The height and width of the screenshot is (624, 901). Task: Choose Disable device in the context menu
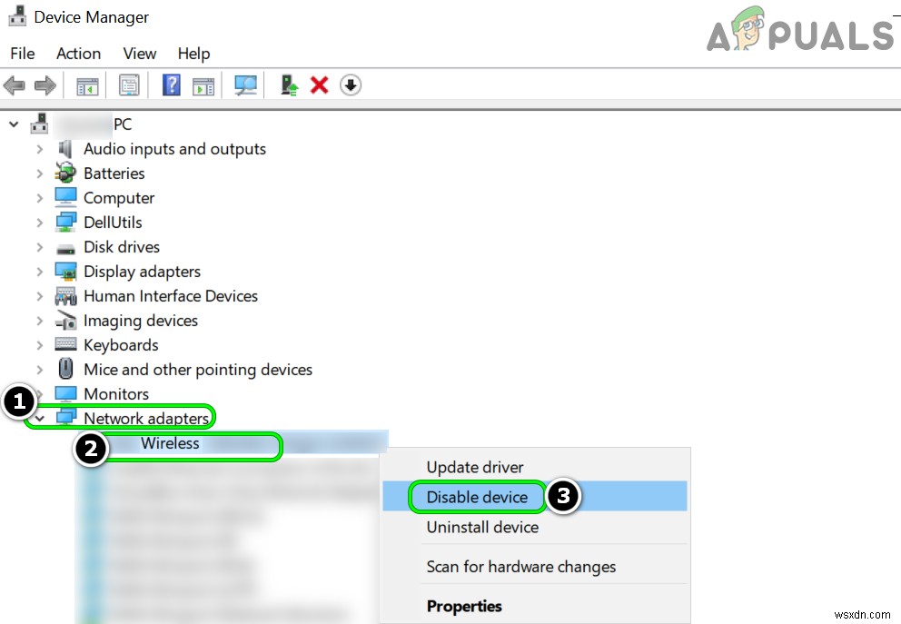point(477,497)
